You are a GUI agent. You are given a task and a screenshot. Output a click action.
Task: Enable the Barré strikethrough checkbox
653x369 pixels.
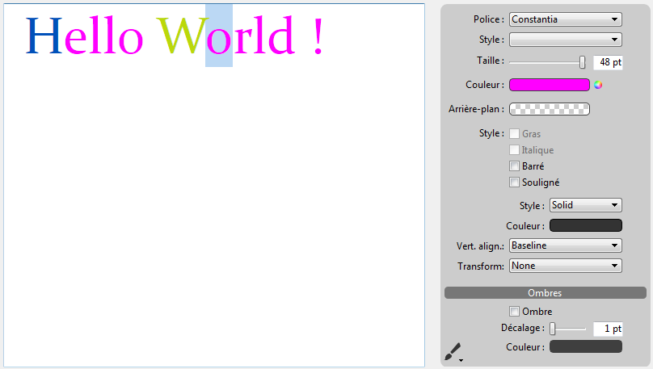click(514, 166)
